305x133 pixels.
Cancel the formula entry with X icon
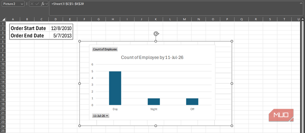click(x=32, y=4)
